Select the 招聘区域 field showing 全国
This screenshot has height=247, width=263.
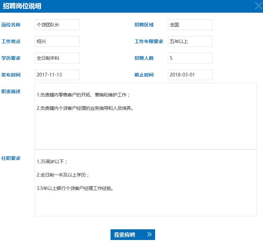(x=190, y=25)
